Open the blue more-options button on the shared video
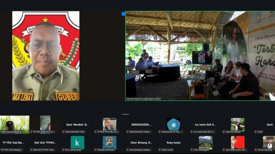Screen dimensions: 275x154 123,14
